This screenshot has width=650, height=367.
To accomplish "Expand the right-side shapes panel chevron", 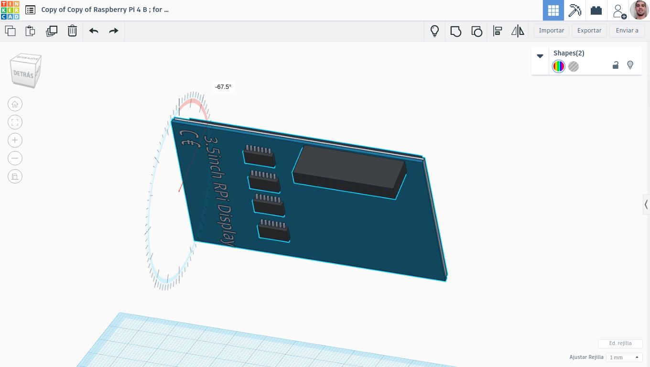I will 646,205.
